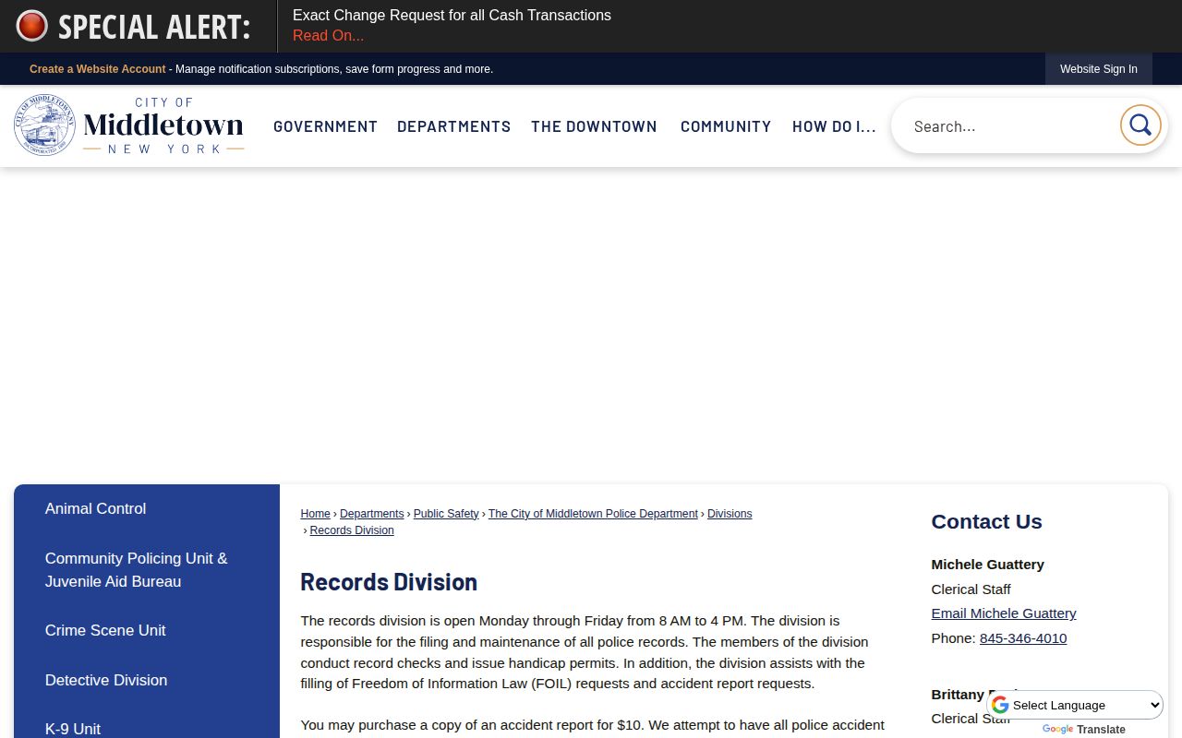This screenshot has height=738, width=1182.
Task: Click the Email Michele Guattery link
Action: [1004, 613]
